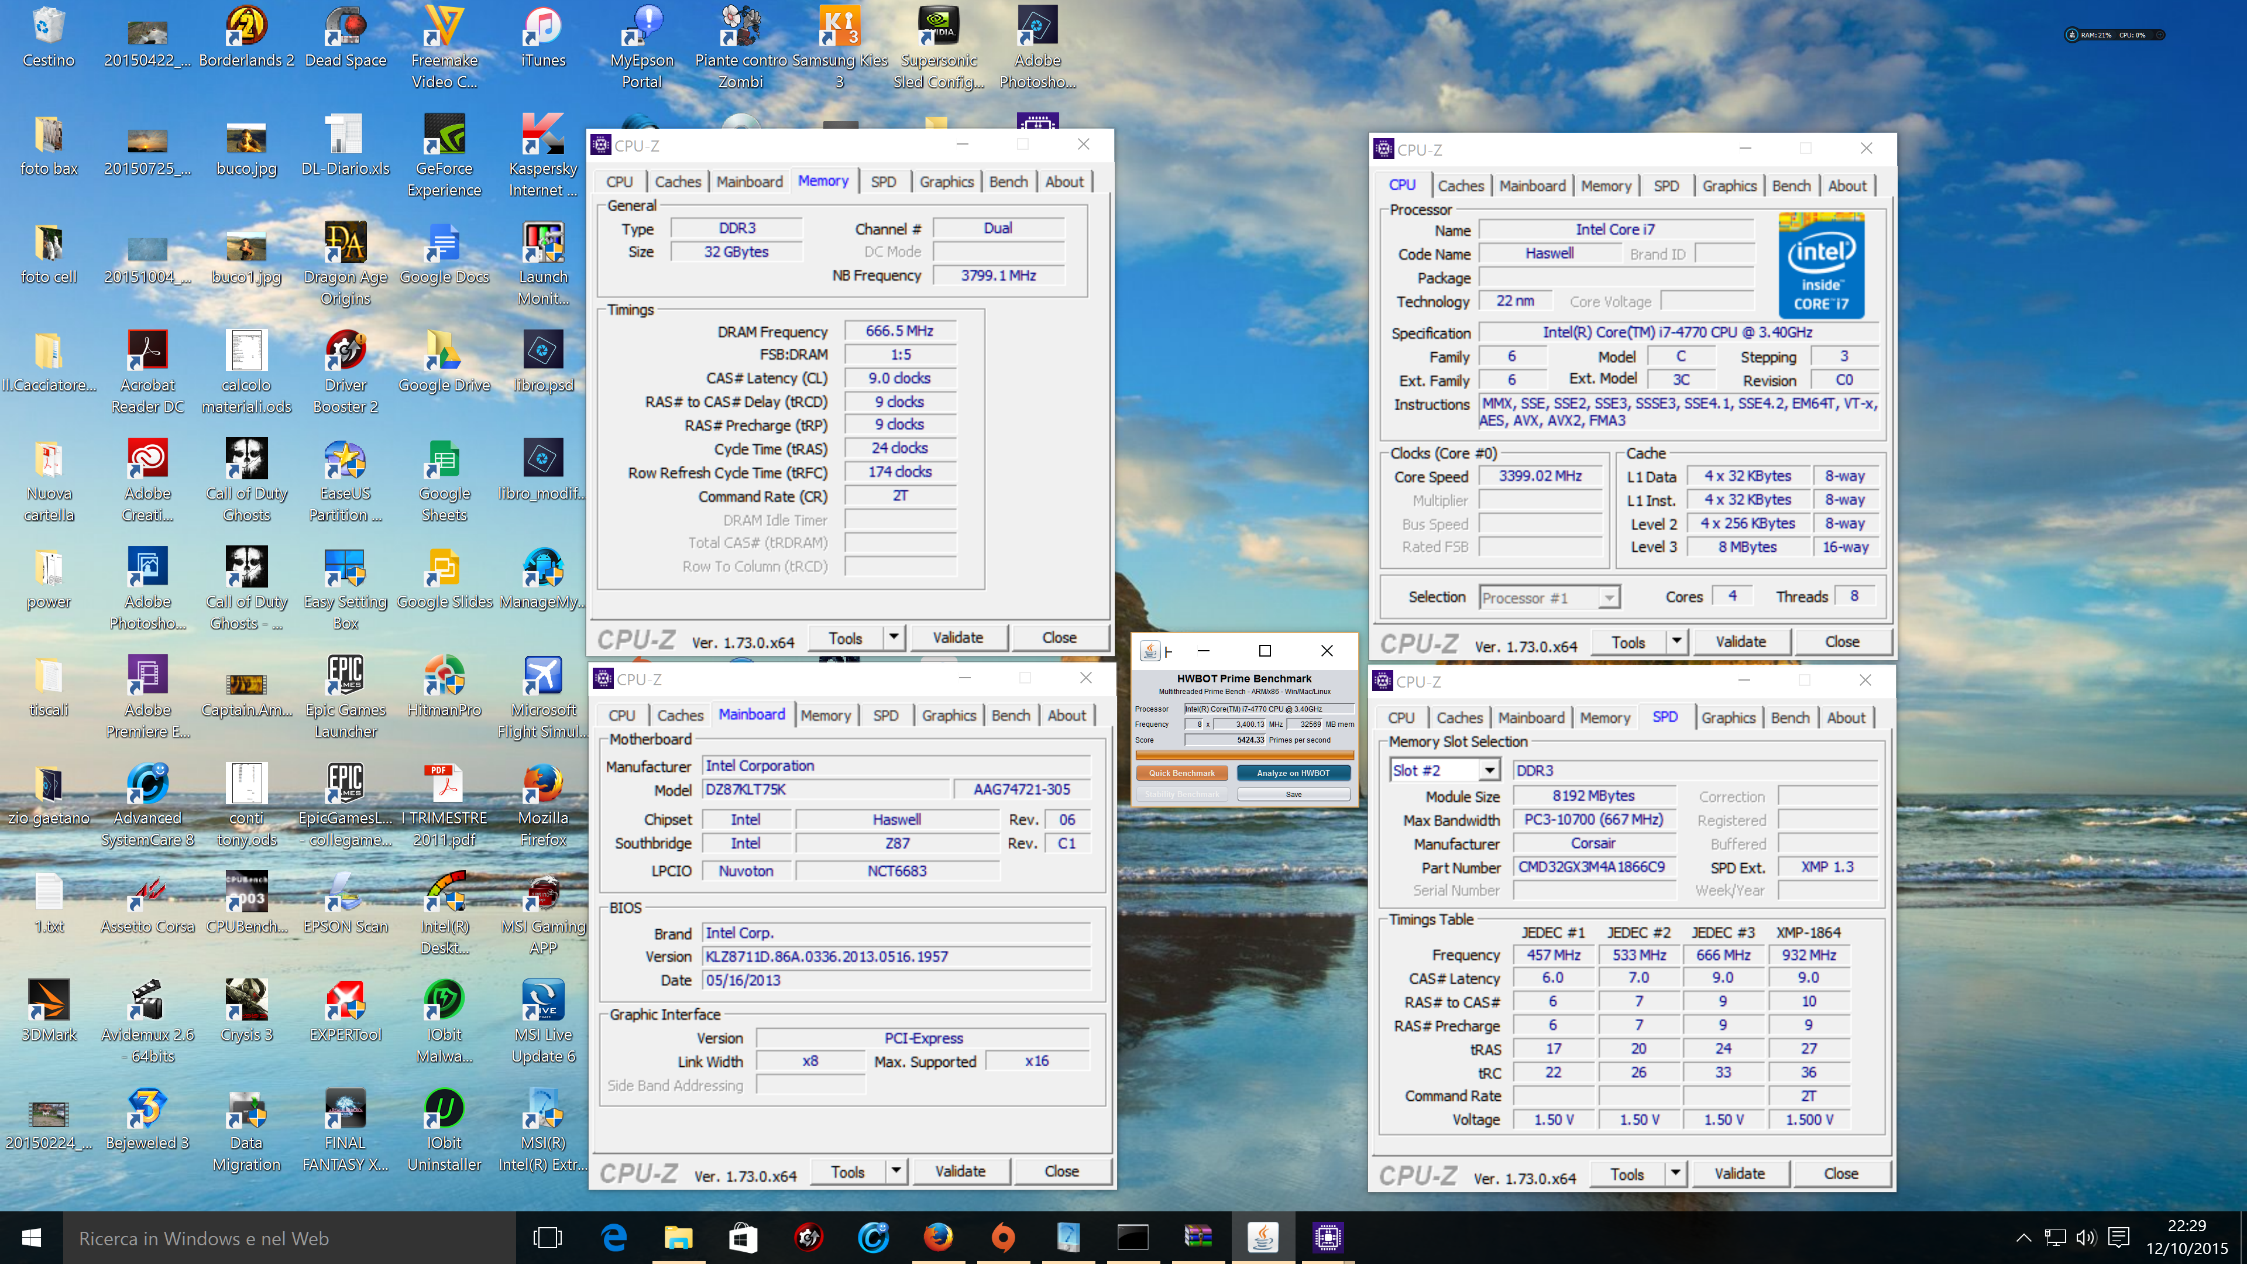2247x1264 pixels.
Task: Switch to the Mainboard tab in the SPD window
Action: (x=1531, y=718)
